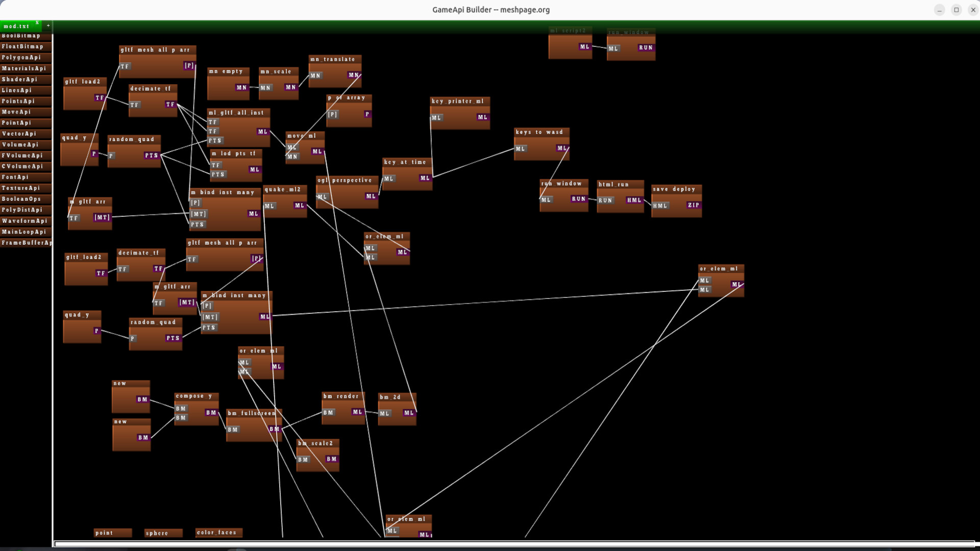Select the MN output of the mn_translate node

[x=352, y=74]
